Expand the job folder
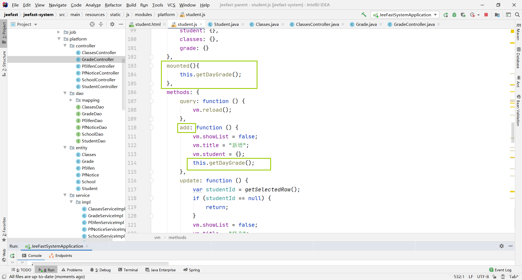The image size is (522, 280). [x=59, y=32]
